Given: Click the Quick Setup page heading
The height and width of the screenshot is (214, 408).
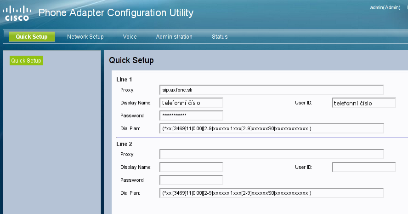Looking at the screenshot, I should (x=131, y=60).
